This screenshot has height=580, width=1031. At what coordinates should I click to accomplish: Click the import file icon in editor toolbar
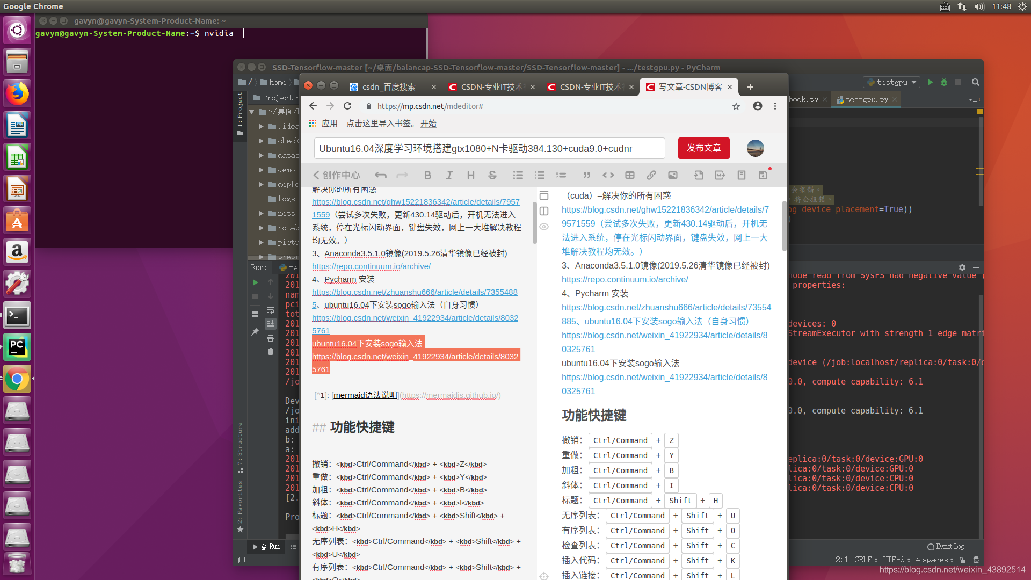coord(698,175)
